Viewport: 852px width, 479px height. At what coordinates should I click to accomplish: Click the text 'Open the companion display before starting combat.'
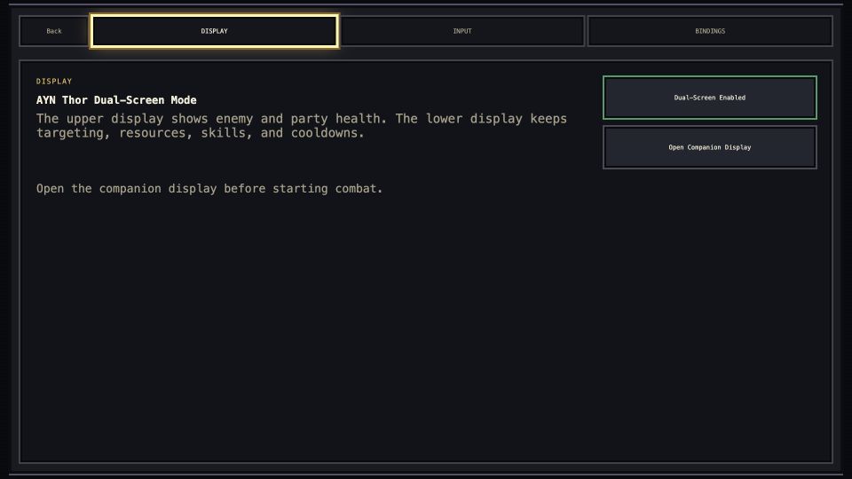209,188
